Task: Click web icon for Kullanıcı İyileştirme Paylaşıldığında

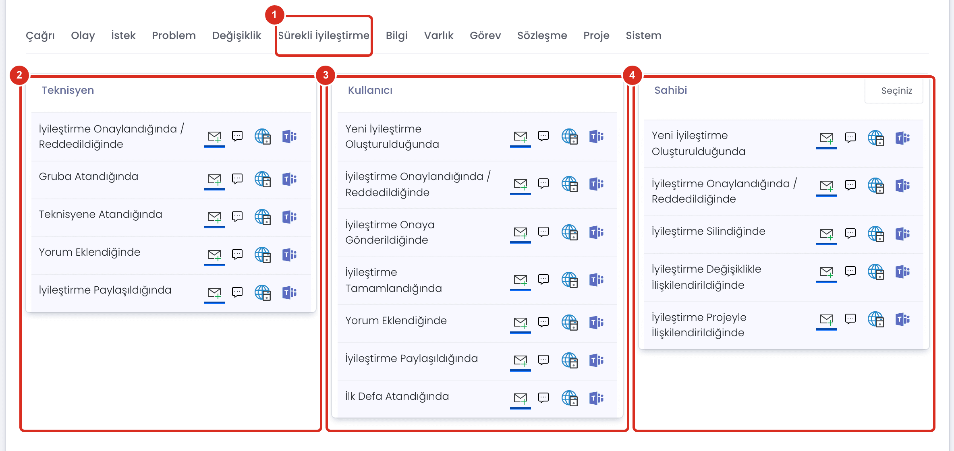Action: (569, 360)
